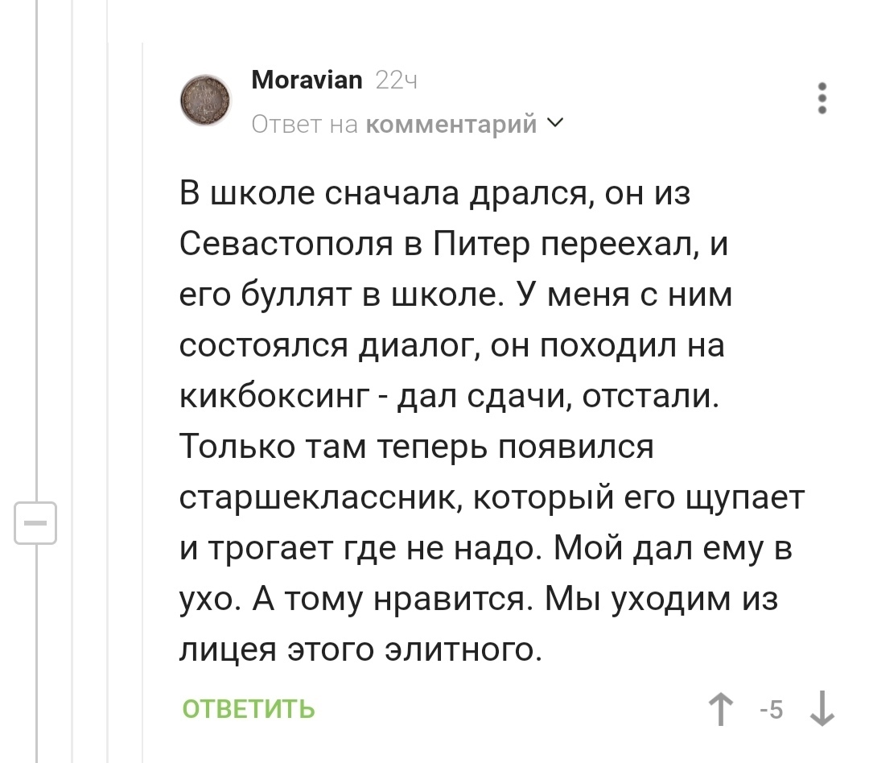Collapse the thread with the minus box
This screenshot has width=869, height=763.
pos(35,523)
